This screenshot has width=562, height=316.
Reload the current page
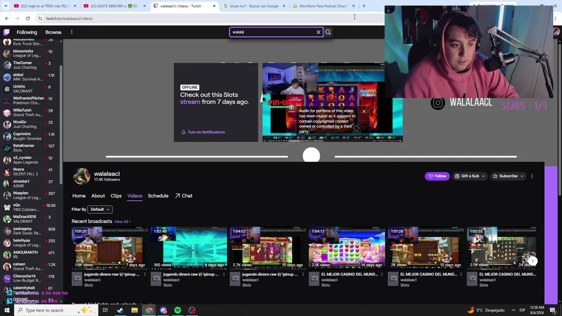[x=28, y=18]
